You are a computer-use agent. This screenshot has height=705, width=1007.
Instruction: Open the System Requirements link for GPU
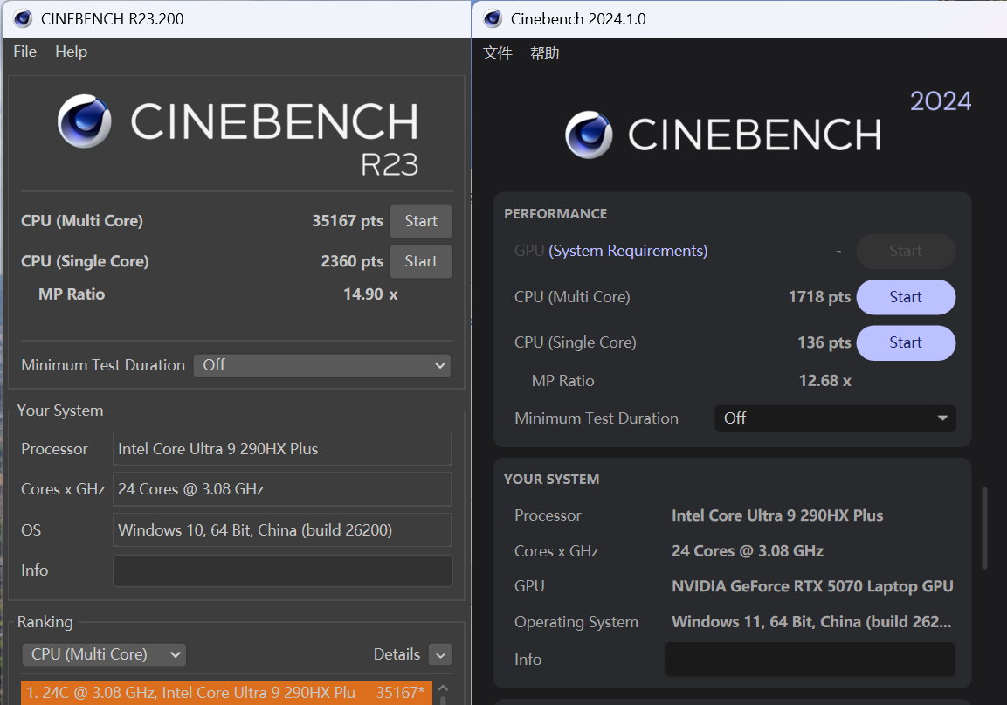[x=628, y=251]
